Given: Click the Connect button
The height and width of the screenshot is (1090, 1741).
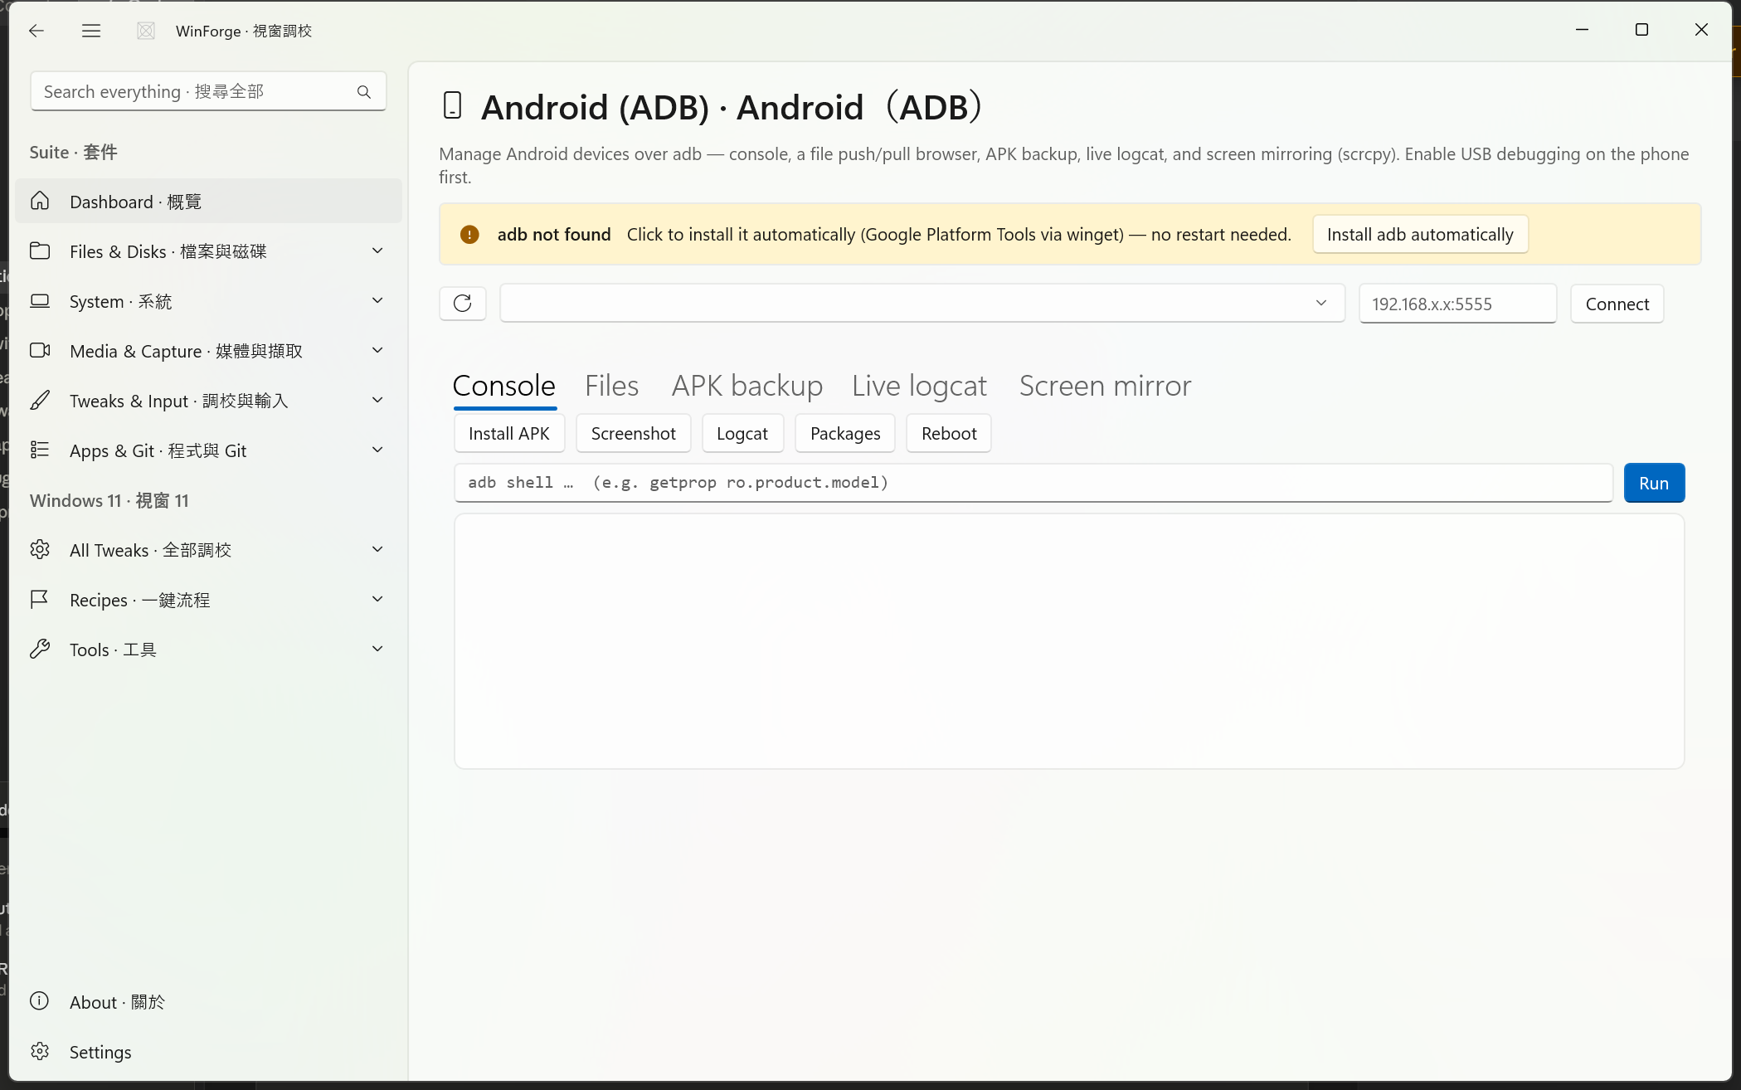Looking at the screenshot, I should [x=1617, y=304].
